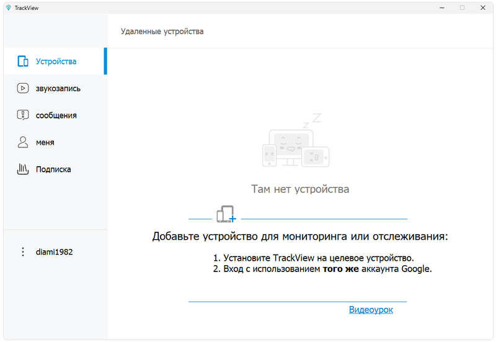This screenshot has width=496, height=342.
Task: Click the Добавьте устройство для мониторинга heading
Action: [300, 236]
